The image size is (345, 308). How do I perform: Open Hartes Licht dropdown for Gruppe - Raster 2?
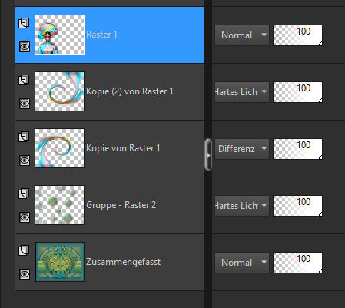[x=242, y=206]
